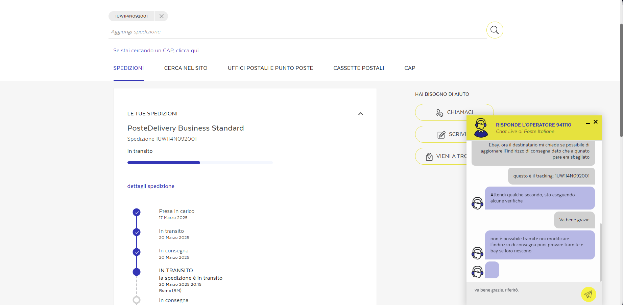Click the operator avatar beside typing indicator
The width and height of the screenshot is (623, 305).
pos(477,272)
